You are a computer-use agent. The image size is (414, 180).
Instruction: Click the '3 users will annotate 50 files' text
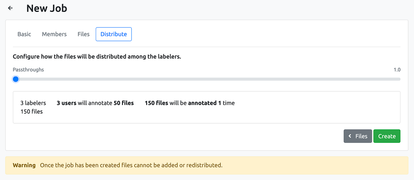[x=95, y=103]
